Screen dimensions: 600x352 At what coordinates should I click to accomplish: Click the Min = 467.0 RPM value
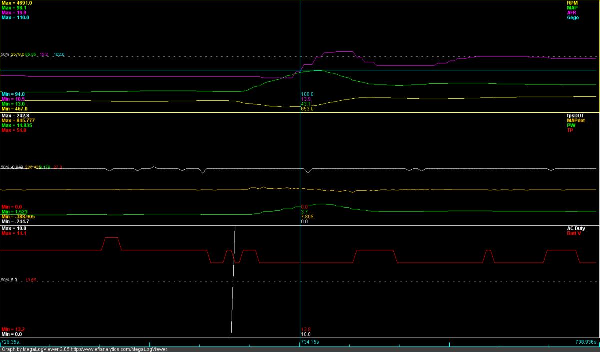[x=14, y=109]
